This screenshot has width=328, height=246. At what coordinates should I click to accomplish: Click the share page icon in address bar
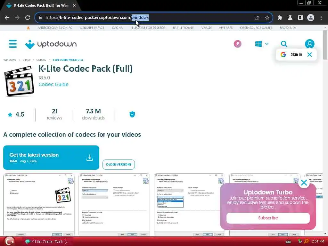(x=257, y=18)
